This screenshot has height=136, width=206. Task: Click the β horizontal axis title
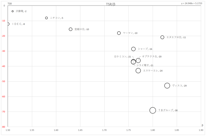pyautogui.click(x=202, y=125)
